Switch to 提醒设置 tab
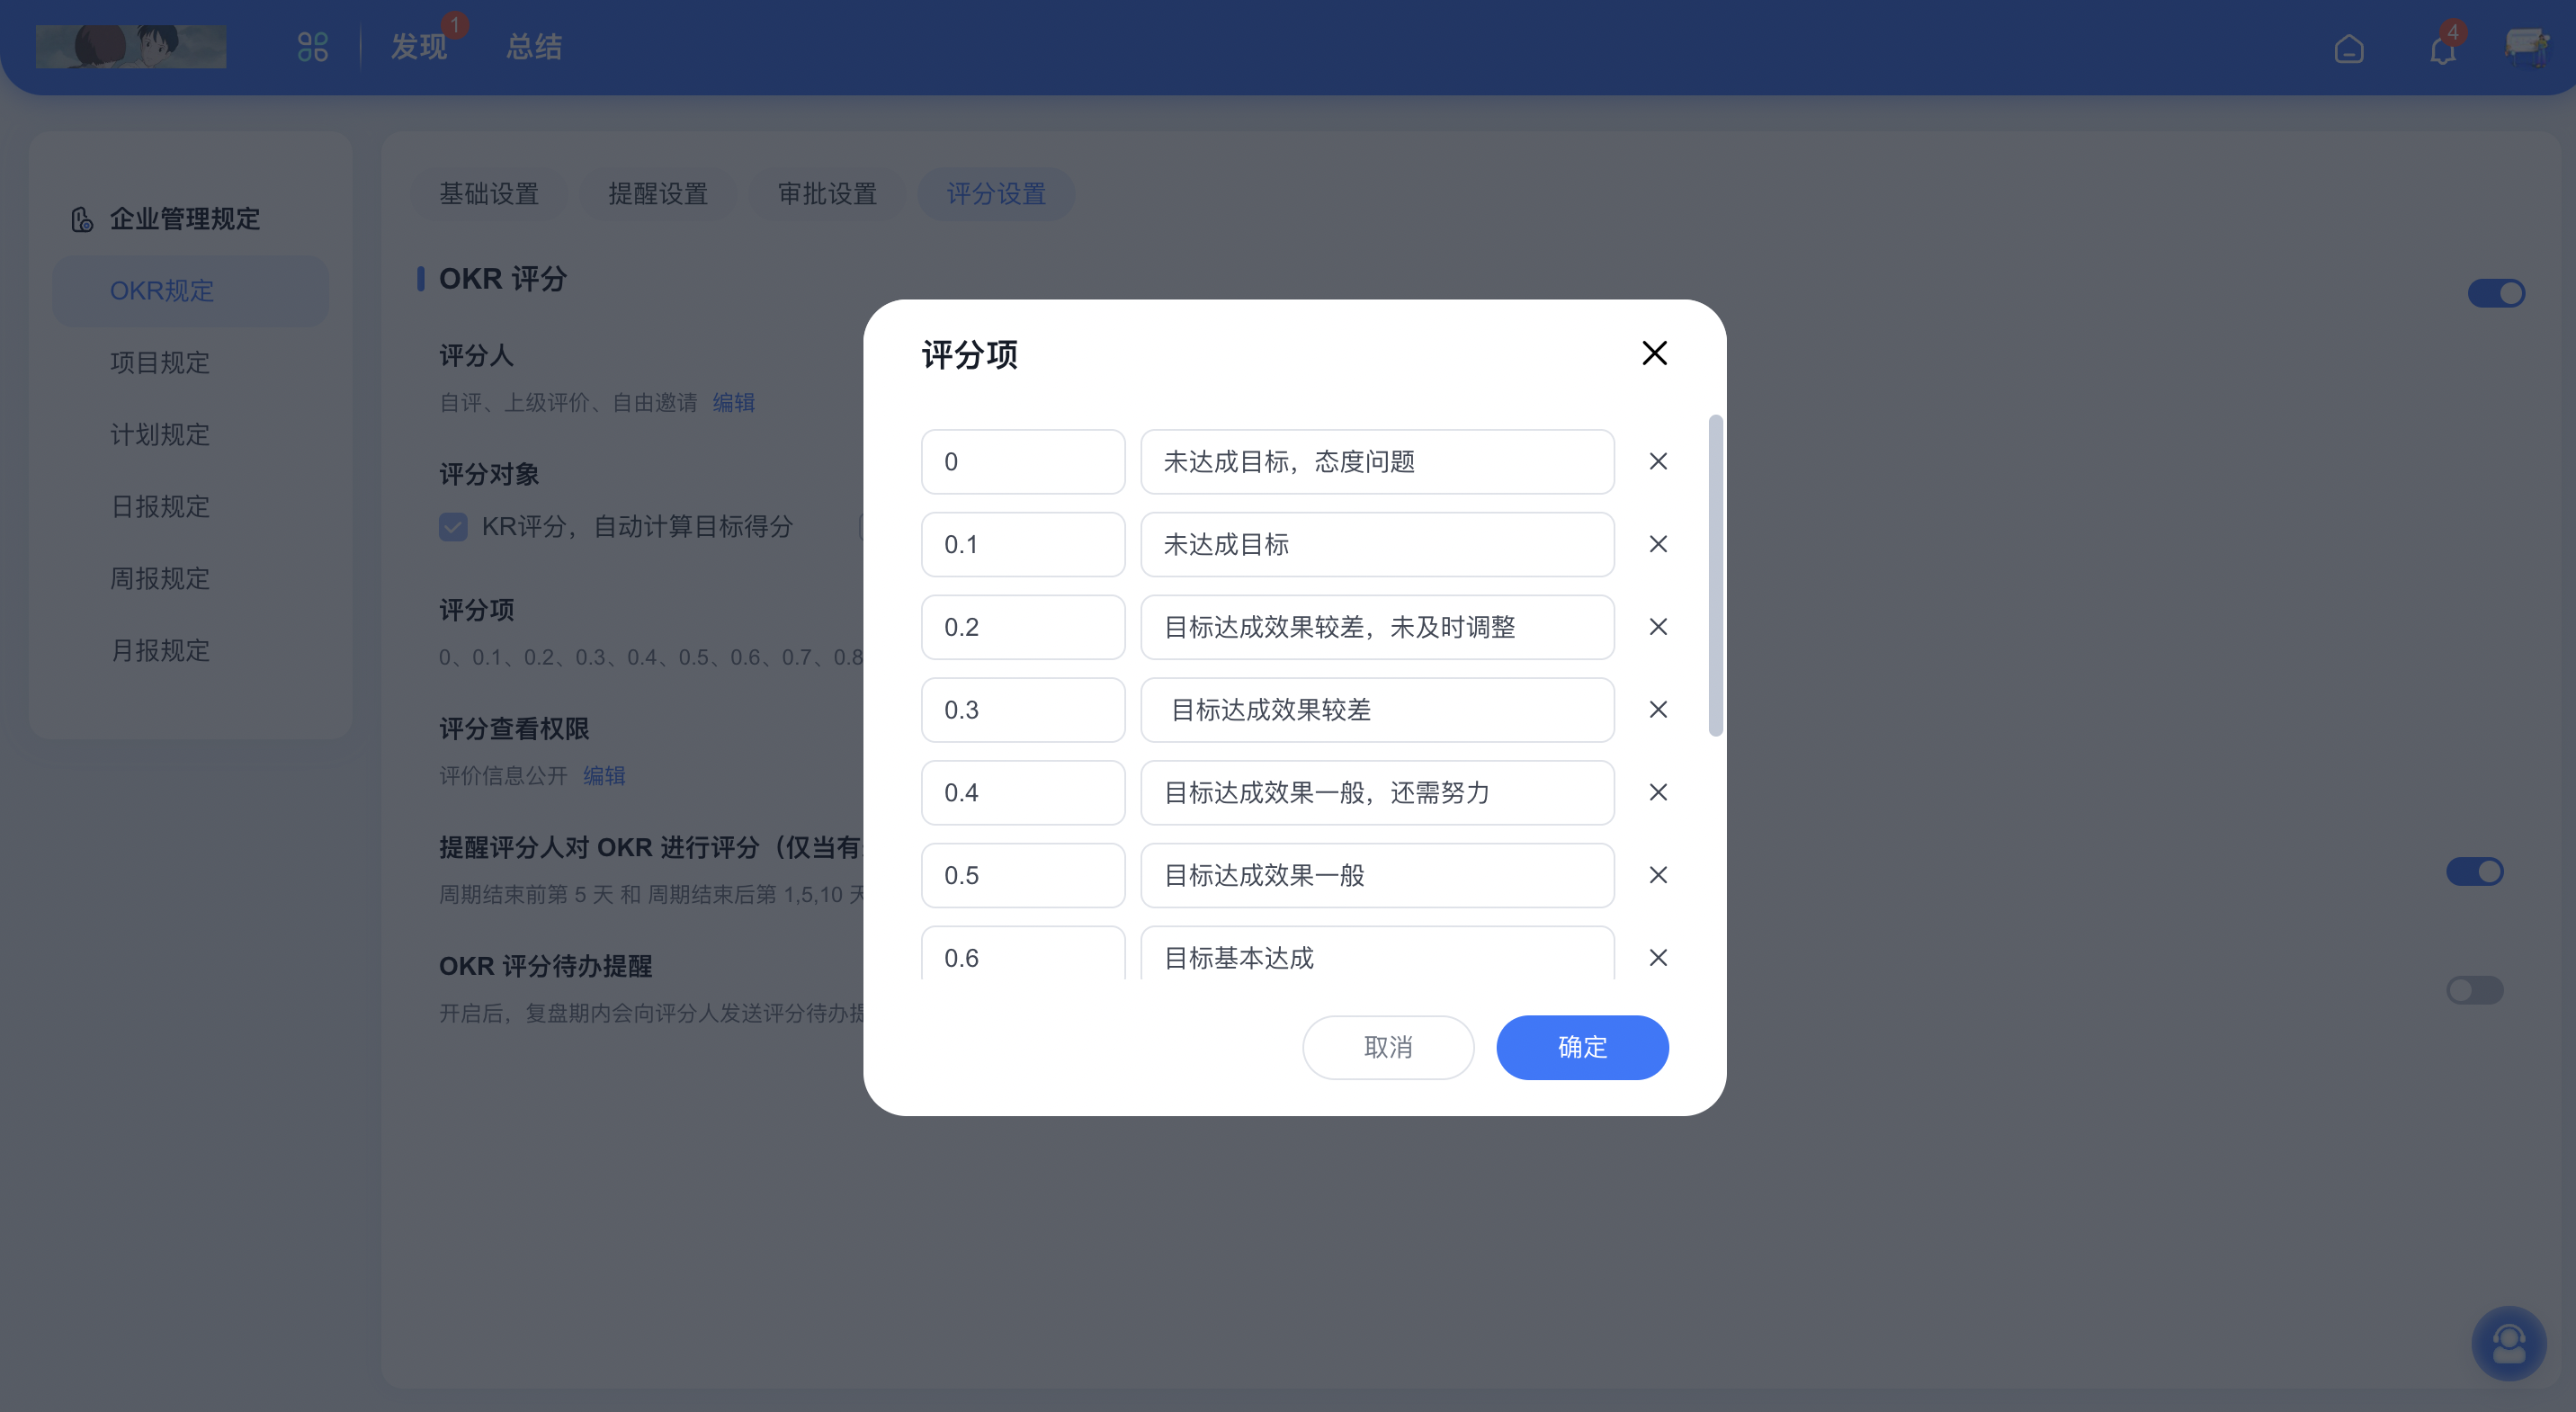The height and width of the screenshot is (1412, 2576). (658, 194)
